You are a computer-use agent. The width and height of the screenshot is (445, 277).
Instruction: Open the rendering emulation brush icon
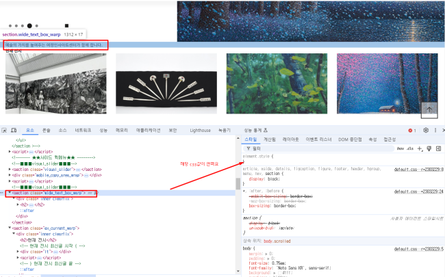[x=429, y=148]
